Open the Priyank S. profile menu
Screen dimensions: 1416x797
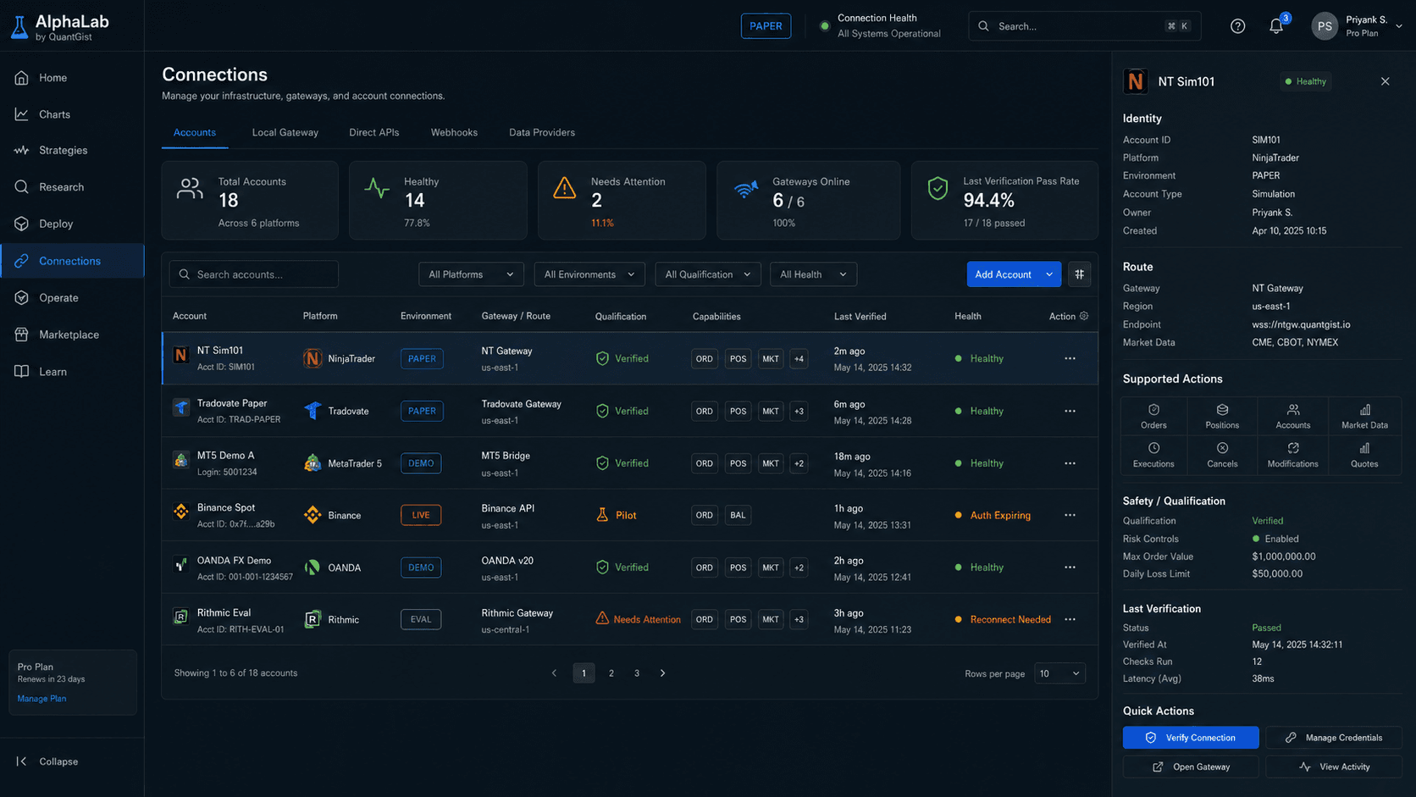(x=1358, y=26)
